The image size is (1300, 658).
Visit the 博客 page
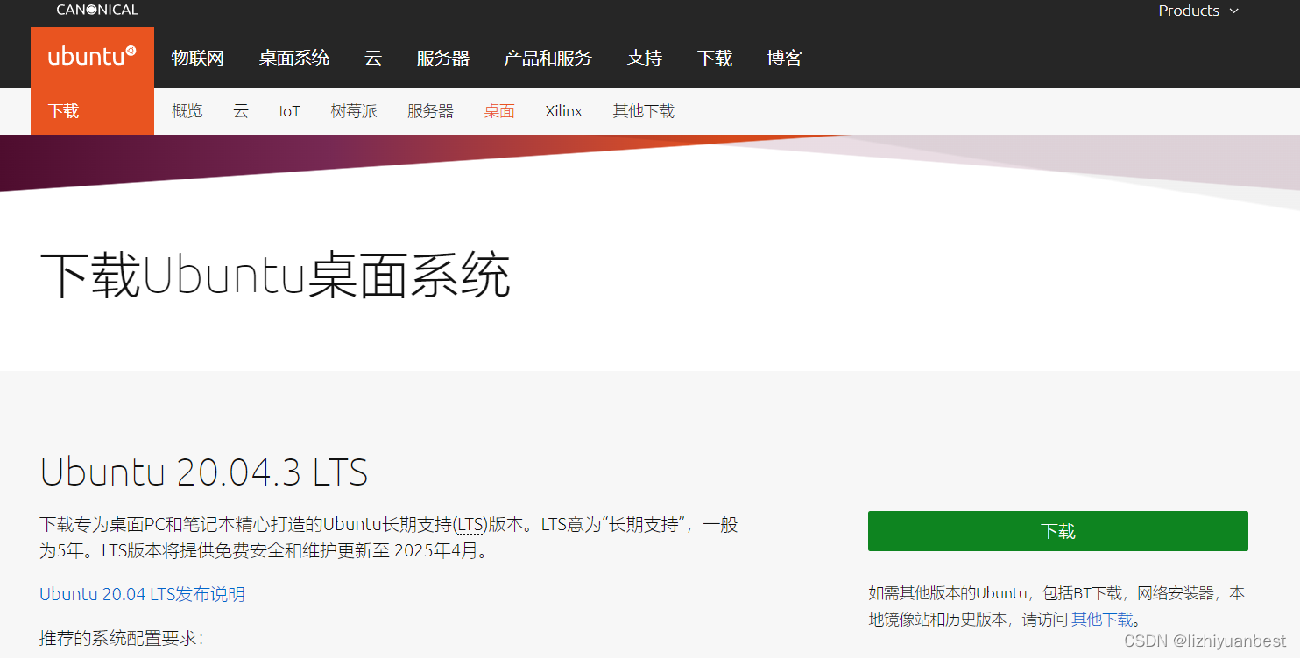pos(785,58)
